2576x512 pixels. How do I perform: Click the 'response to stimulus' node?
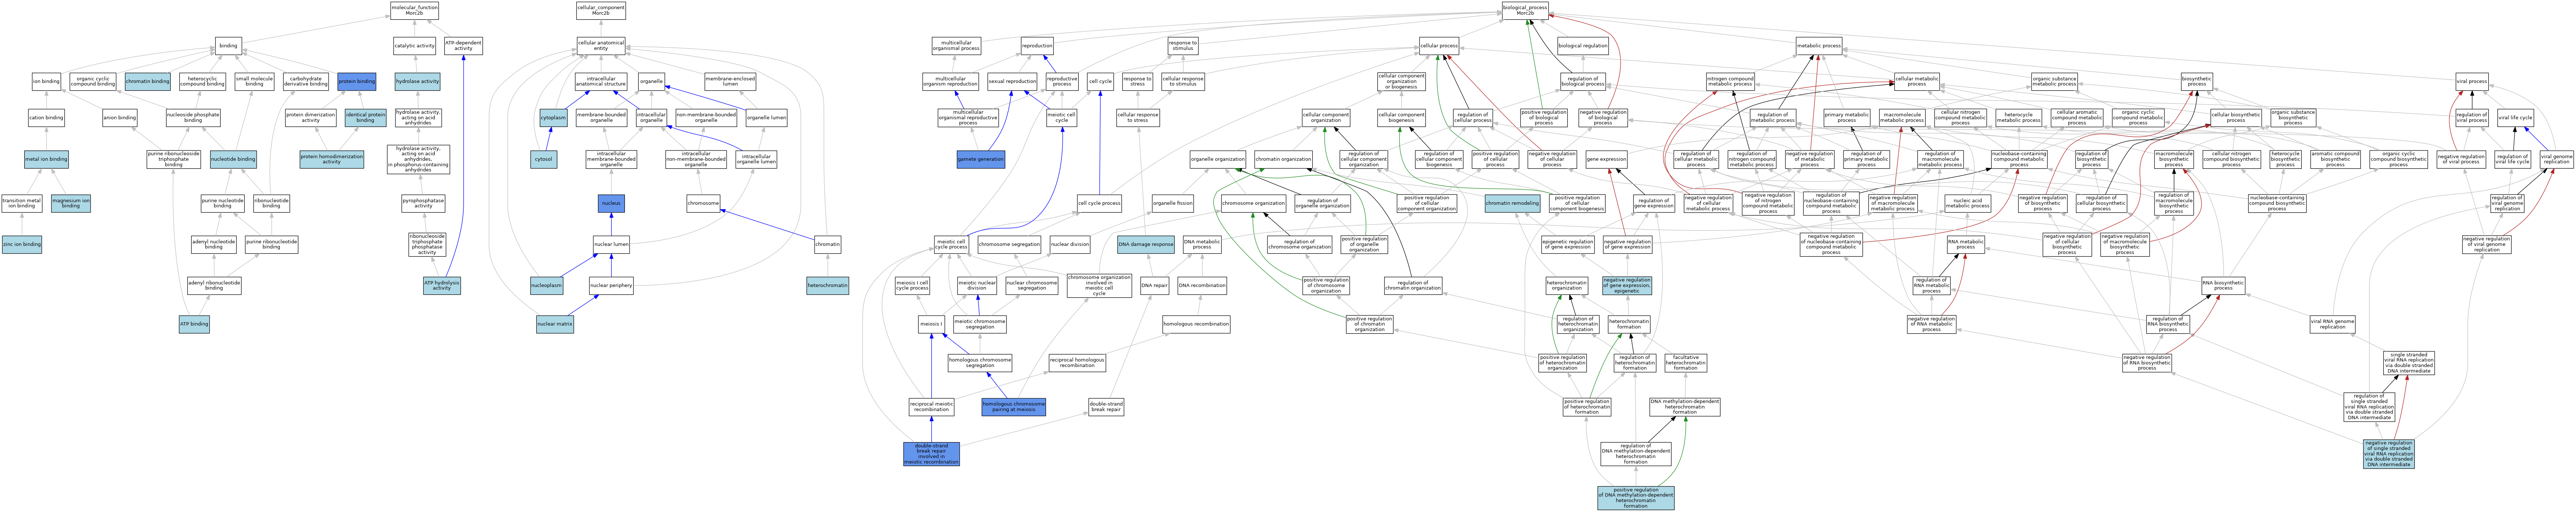[1183, 45]
